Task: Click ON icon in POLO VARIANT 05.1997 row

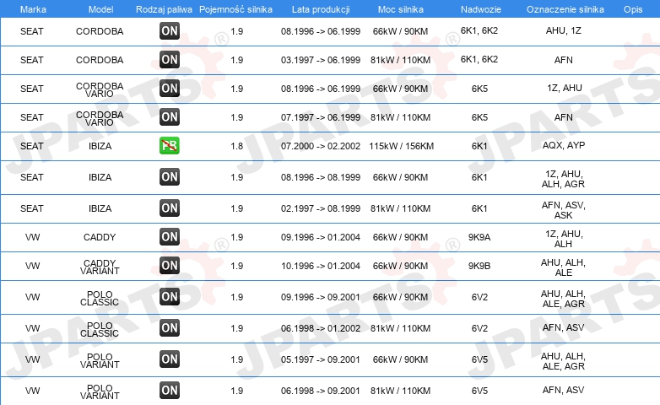Action: pos(170,359)
